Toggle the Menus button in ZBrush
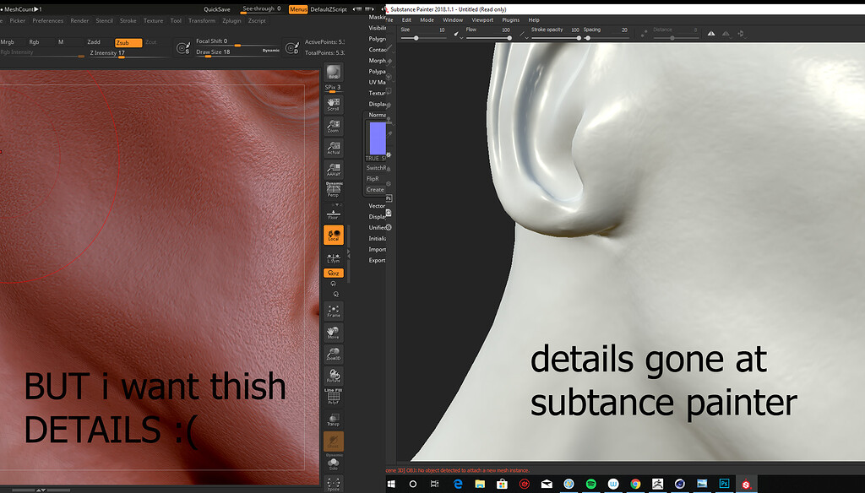 [x=298, y=9]
